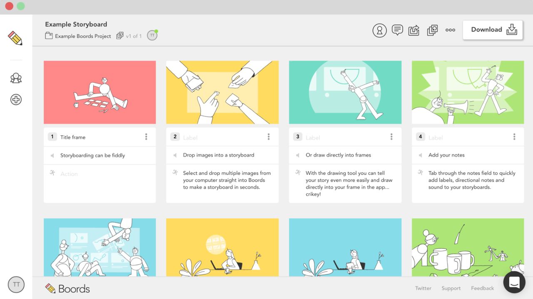The image size is (533, 299).
Task: Open the comments speech bubble icon
Action: pyautogui.click(x=397, y=30)
